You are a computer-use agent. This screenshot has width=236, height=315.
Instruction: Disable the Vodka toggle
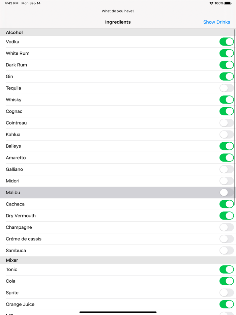227,41
